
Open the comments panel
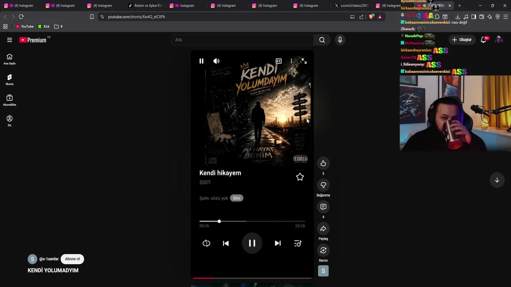(323, 207)
